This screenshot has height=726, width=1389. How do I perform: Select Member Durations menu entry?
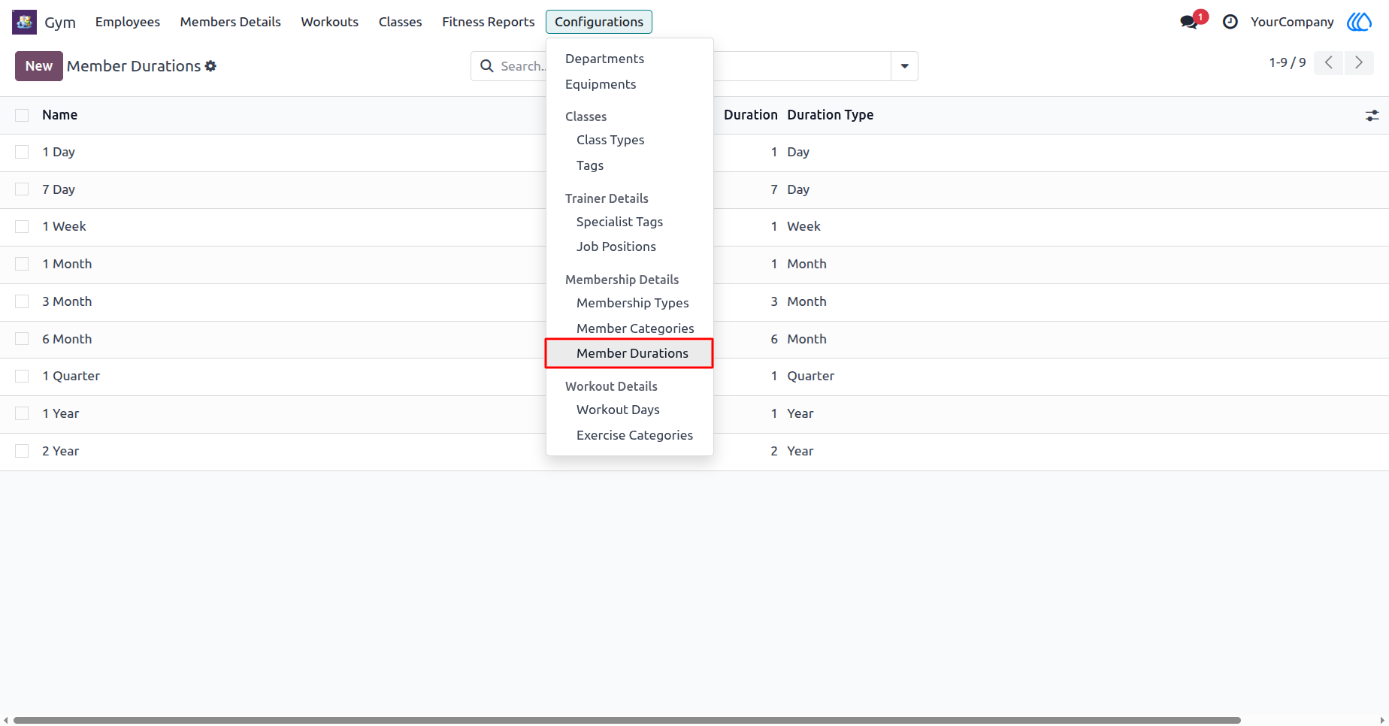[630, 353]
